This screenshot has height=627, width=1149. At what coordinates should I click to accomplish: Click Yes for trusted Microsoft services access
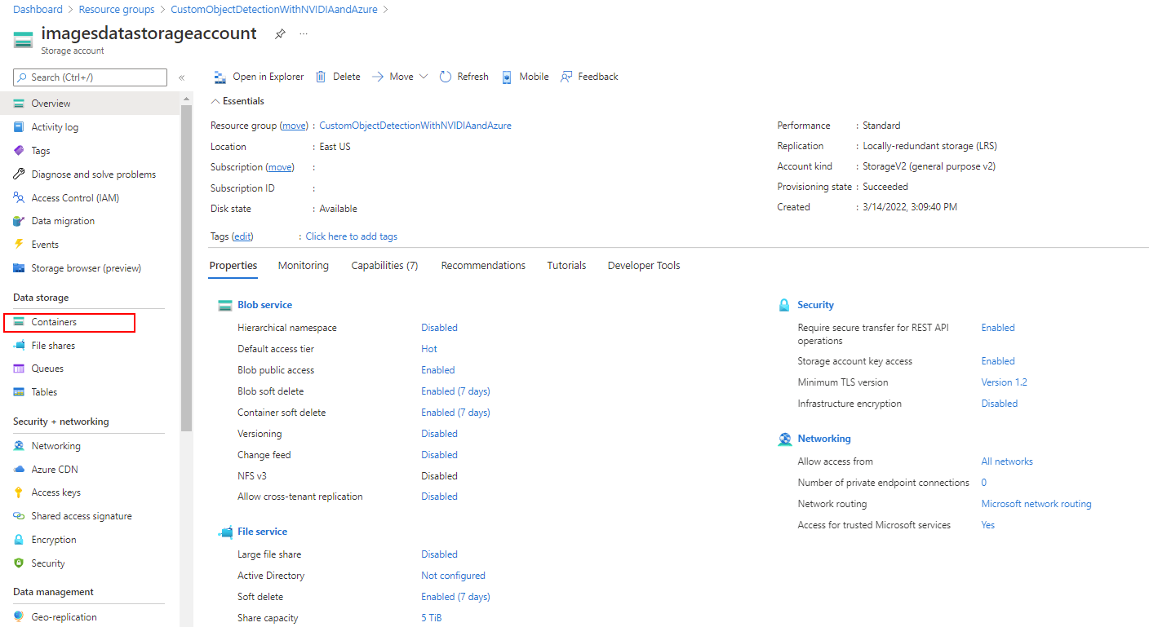(987, 525)
